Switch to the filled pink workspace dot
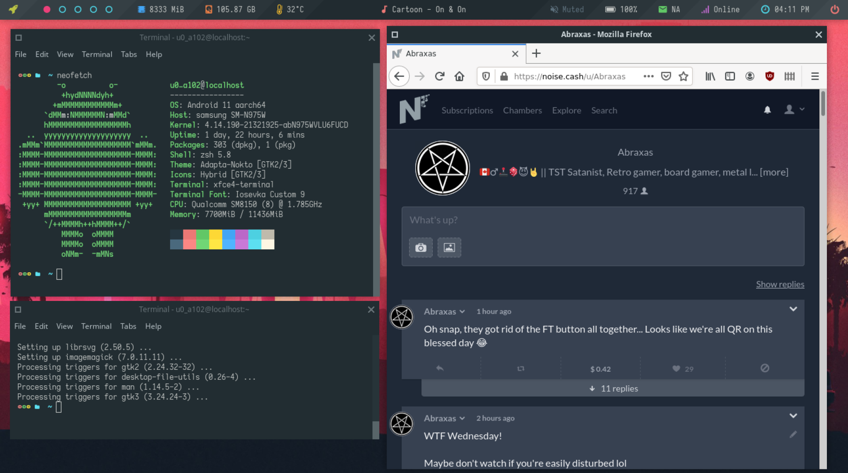The image size is (848, 473). coord(47,9)
